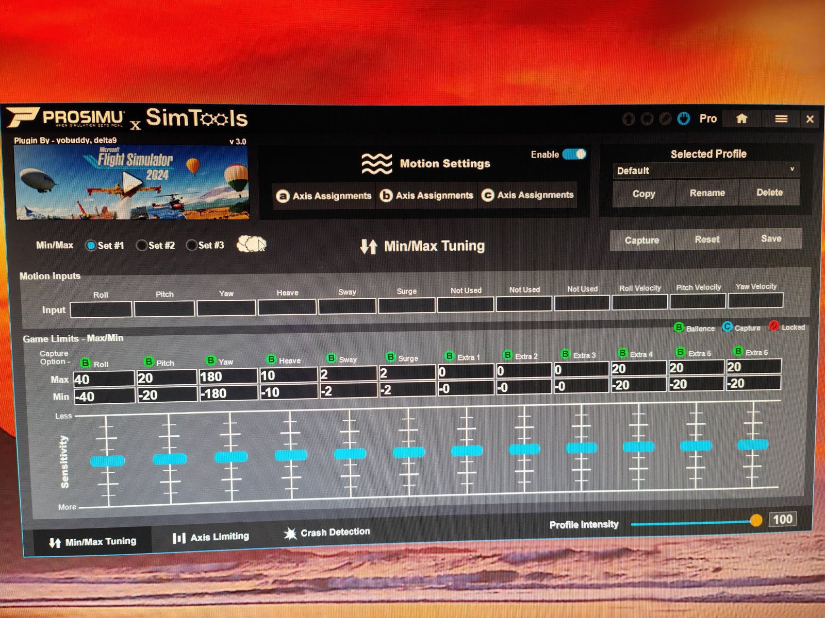Switch to Min/Max Tuning bottom tab
Viewport: 825px width, 618px height.
coord(93,541)
